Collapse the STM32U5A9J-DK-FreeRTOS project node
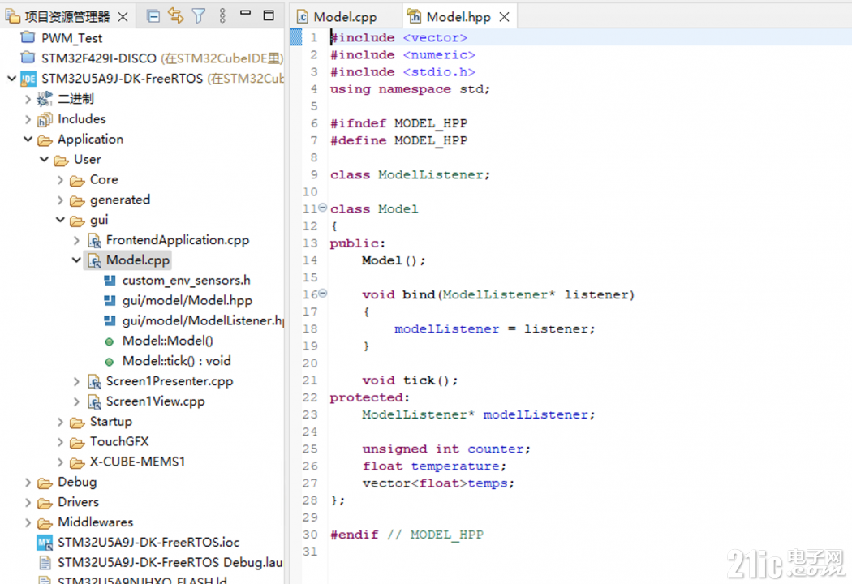Viewport: 852px width, 584px height. [x=11, y=78]
